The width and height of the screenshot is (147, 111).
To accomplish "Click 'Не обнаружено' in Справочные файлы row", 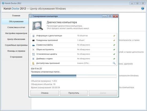I will [x=83, y=45].
